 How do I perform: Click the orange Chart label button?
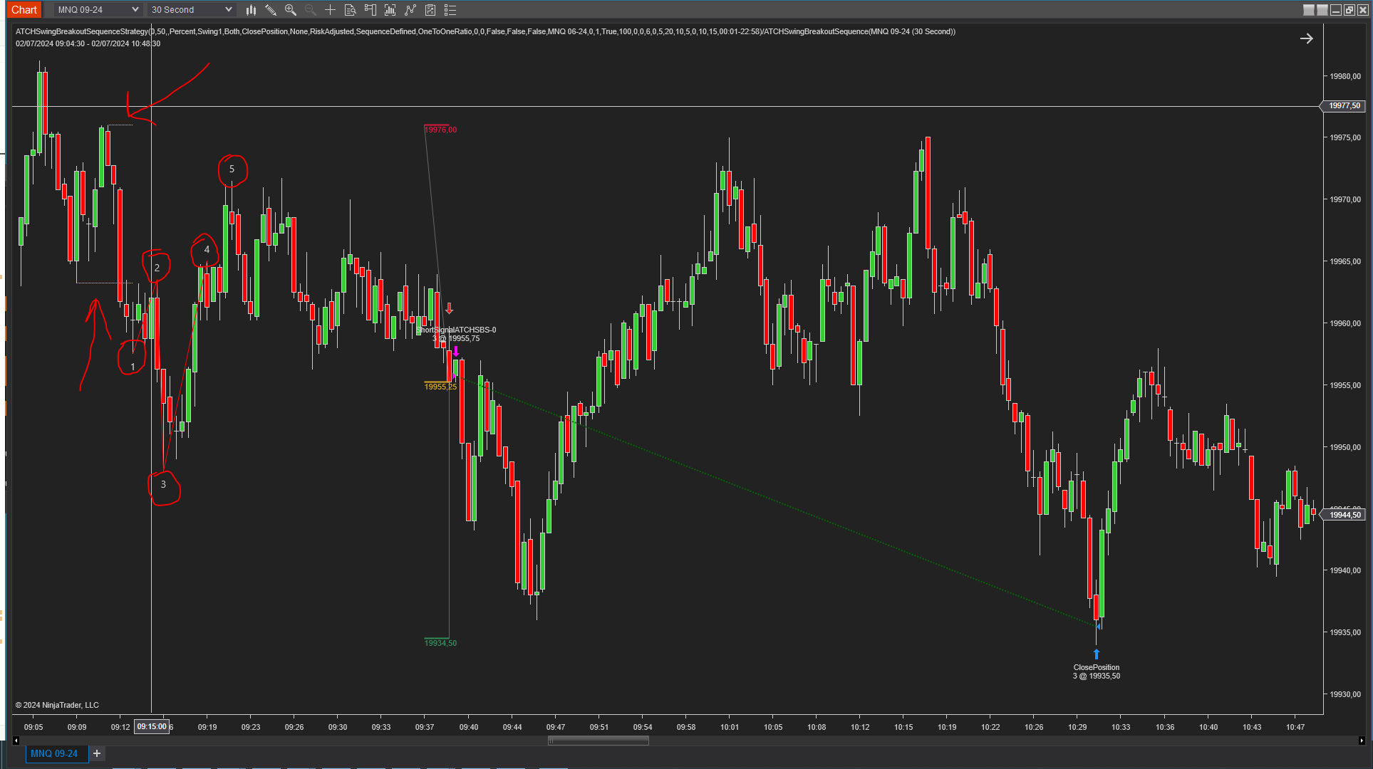click(x=24, y=10)
